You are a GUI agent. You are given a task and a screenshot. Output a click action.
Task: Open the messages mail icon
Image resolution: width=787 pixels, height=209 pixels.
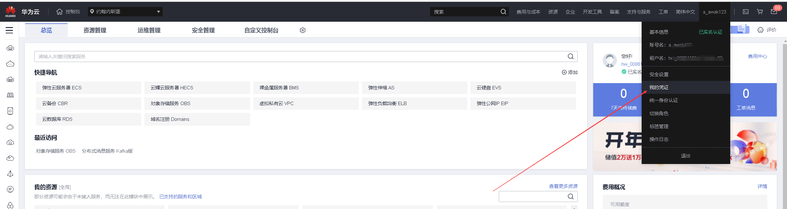pyautogui.click(x=774, y=12)
